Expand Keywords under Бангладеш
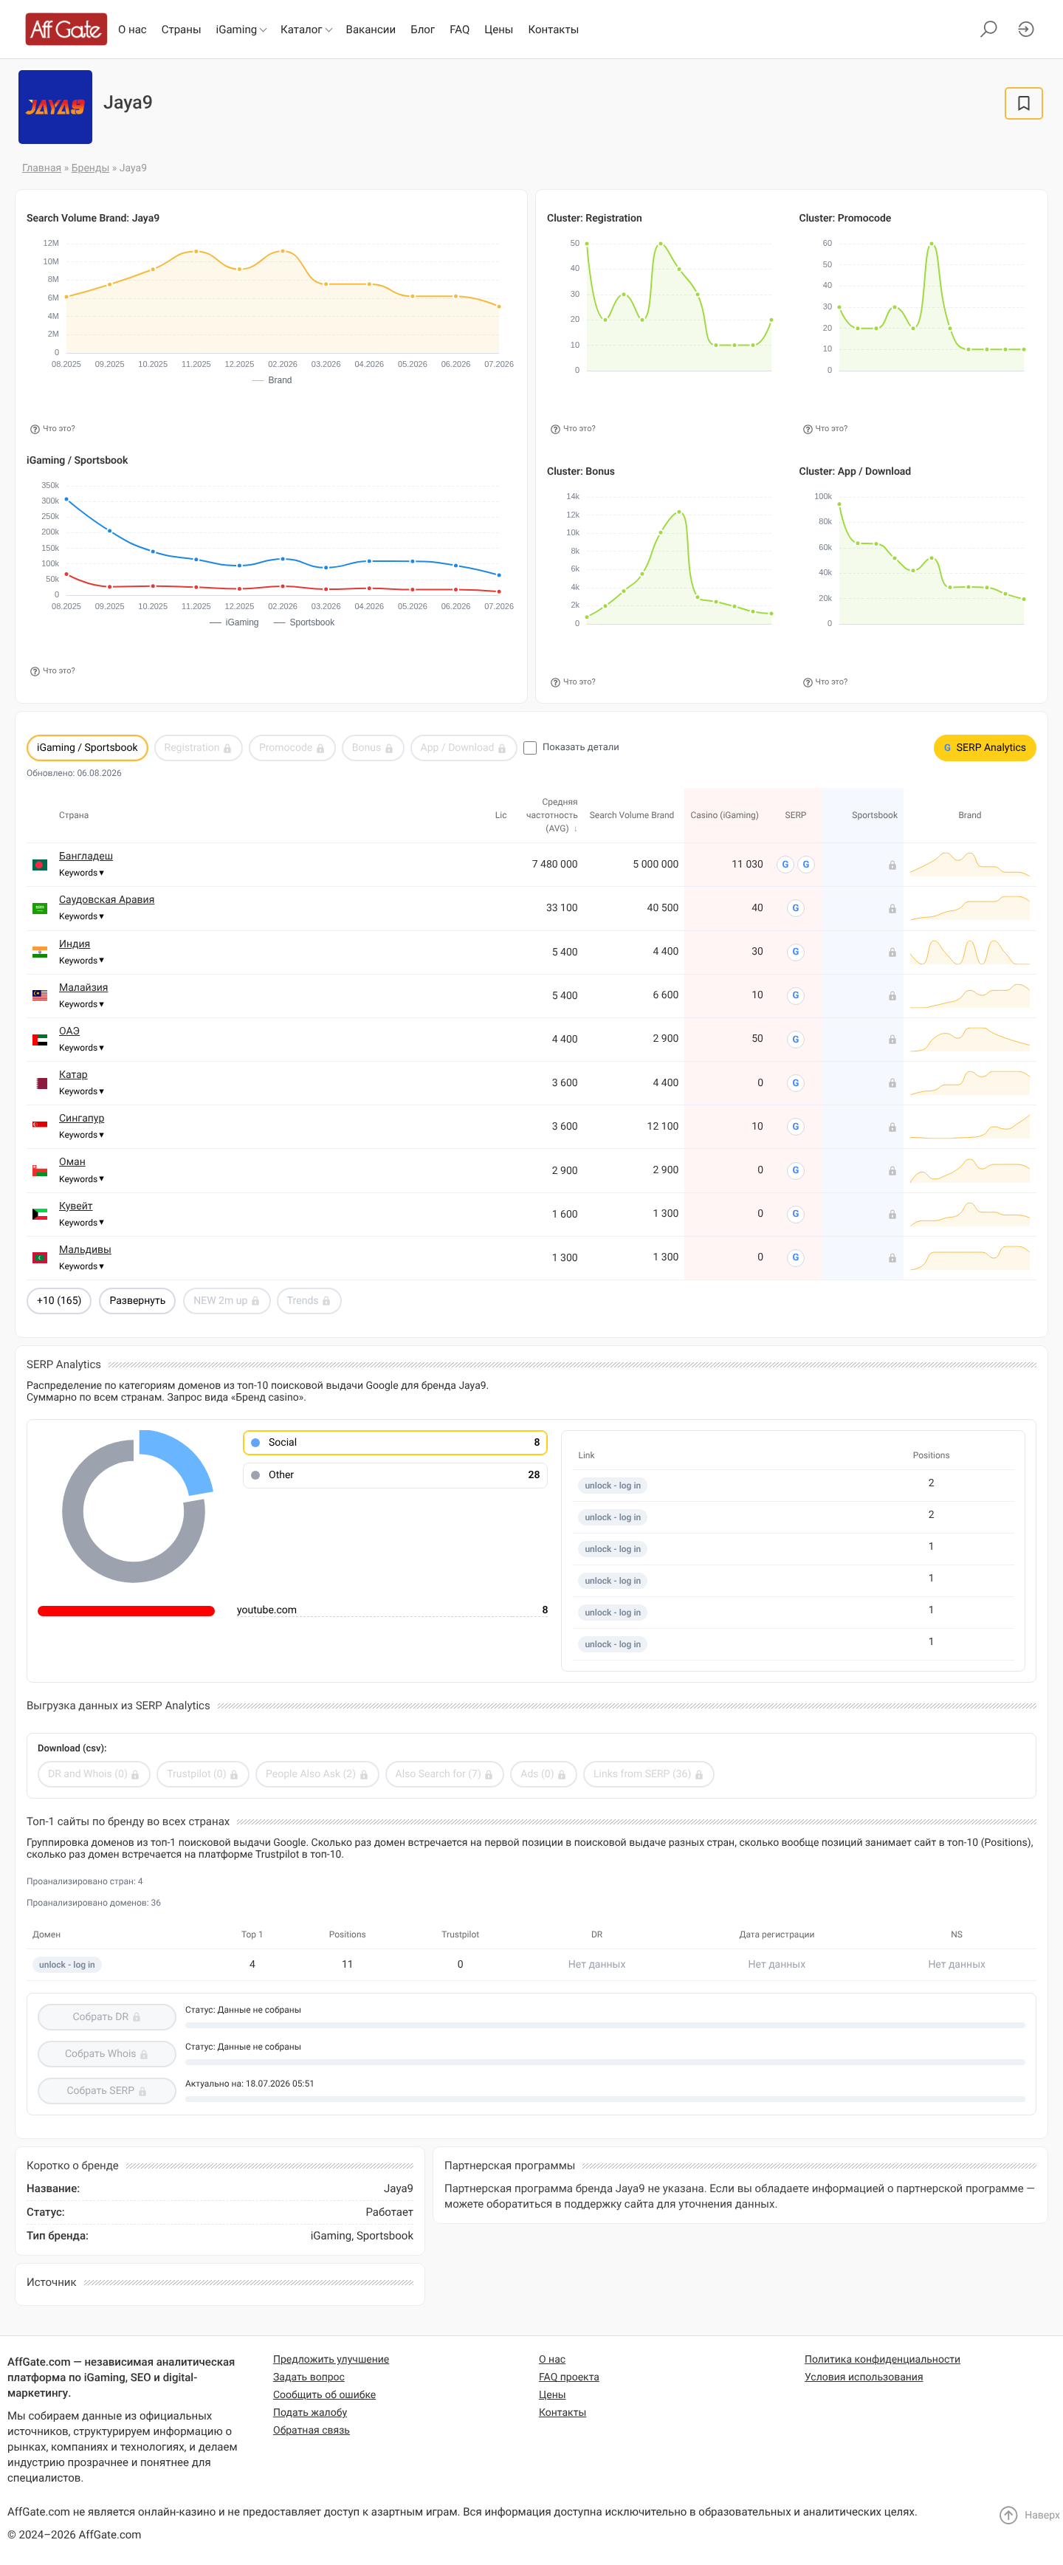 click(x=82, y=873)
